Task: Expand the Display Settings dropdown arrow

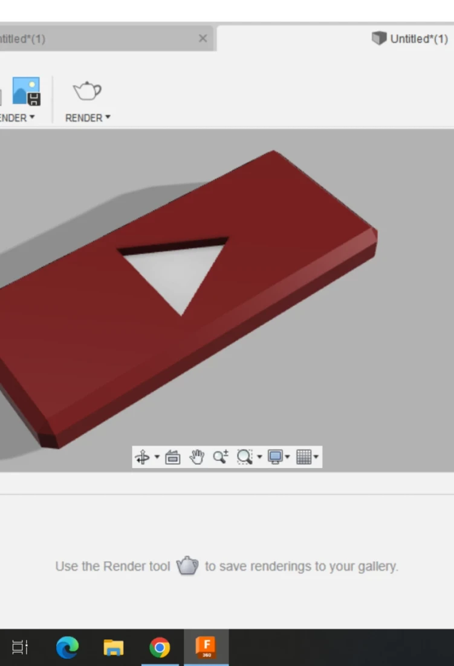Action: click(x=287, y=457)
